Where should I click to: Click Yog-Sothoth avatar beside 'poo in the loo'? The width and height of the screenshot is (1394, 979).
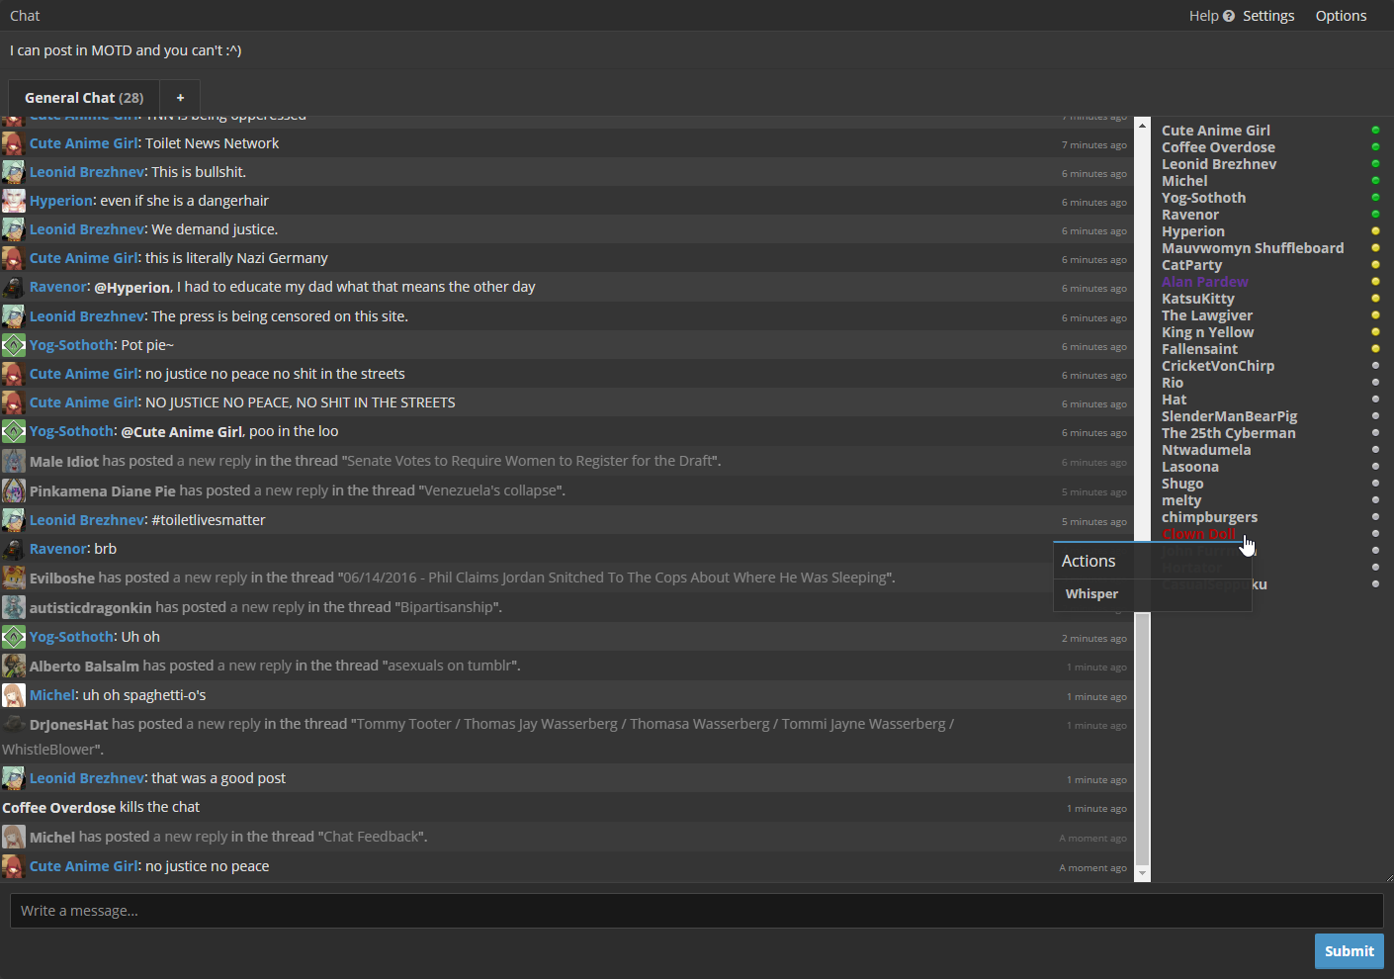(x=13, y=431)
